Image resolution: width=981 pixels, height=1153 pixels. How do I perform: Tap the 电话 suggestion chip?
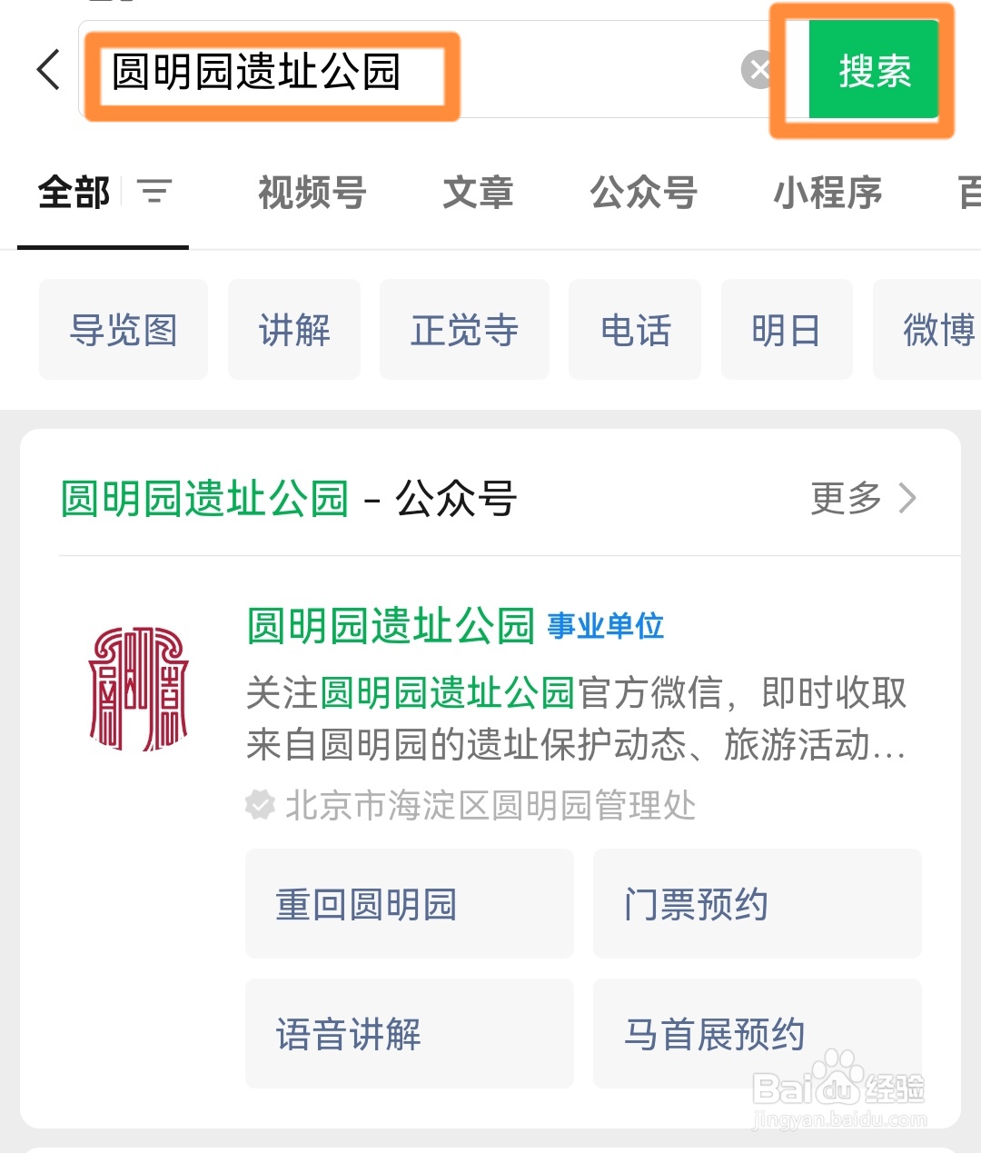635,330
